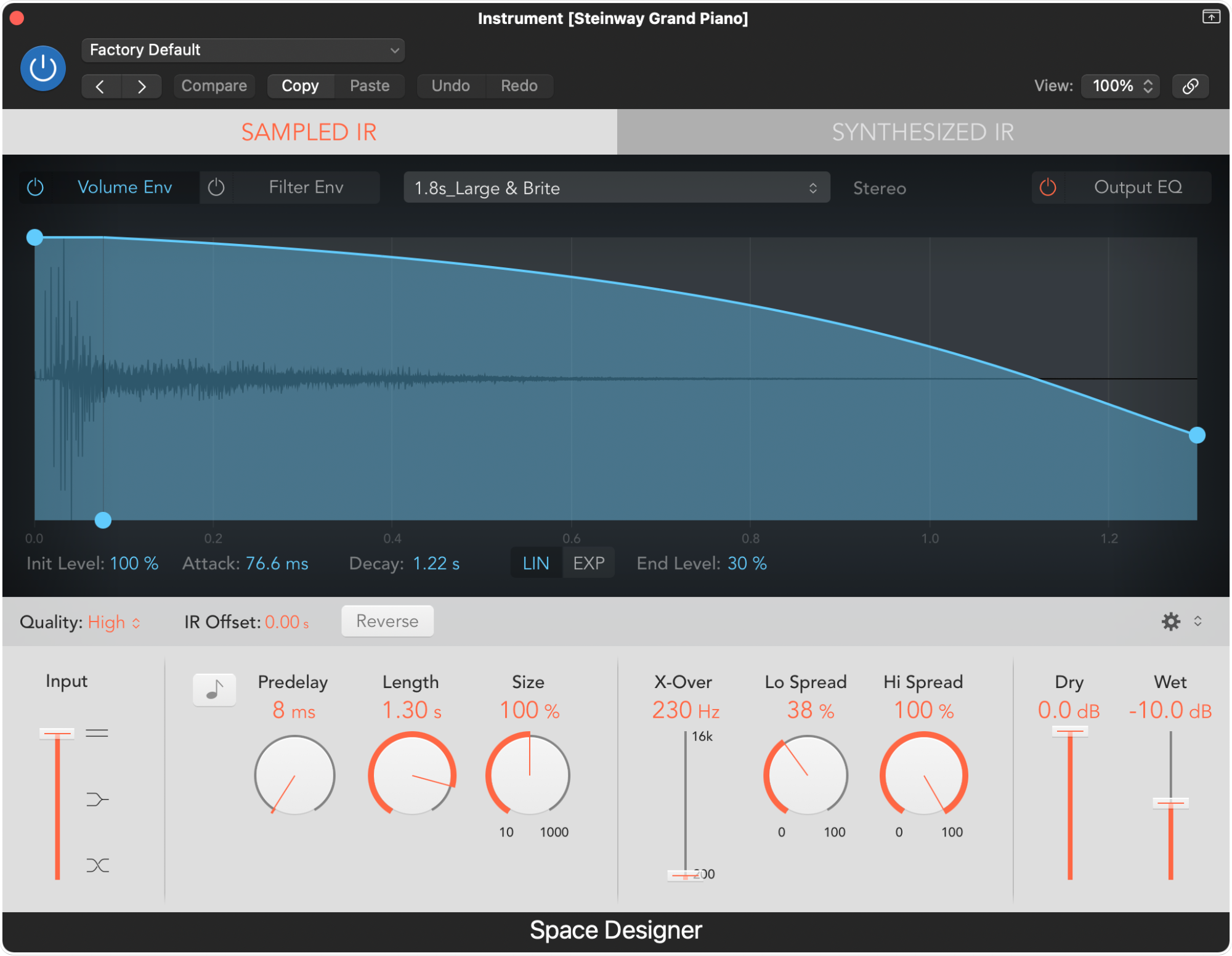Click the IR Offset 0.00 s value
The height and width of the screenshot is (956, 1232).
[x=287, y=622]
